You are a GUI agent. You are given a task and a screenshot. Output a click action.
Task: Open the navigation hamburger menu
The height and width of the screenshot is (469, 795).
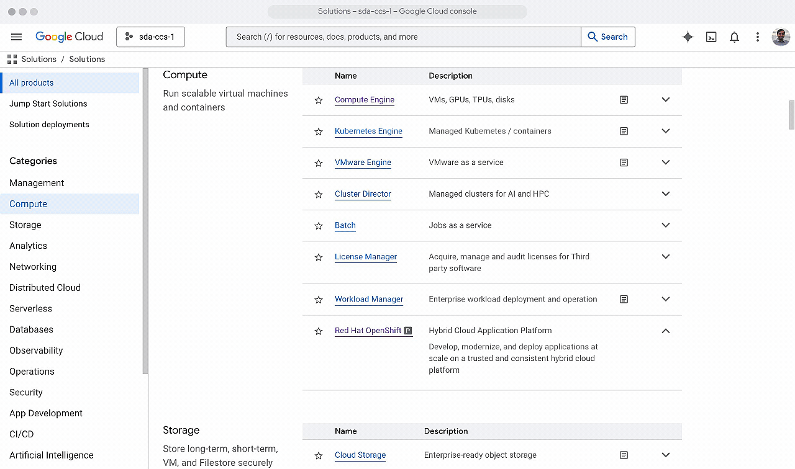[16, 37]
